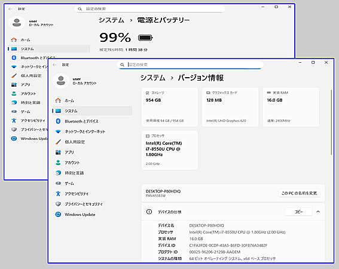The width and height of the screenshot is (339, 269).
Task: Click the ストレージ 954 GB card
Action: click(170, 107)
